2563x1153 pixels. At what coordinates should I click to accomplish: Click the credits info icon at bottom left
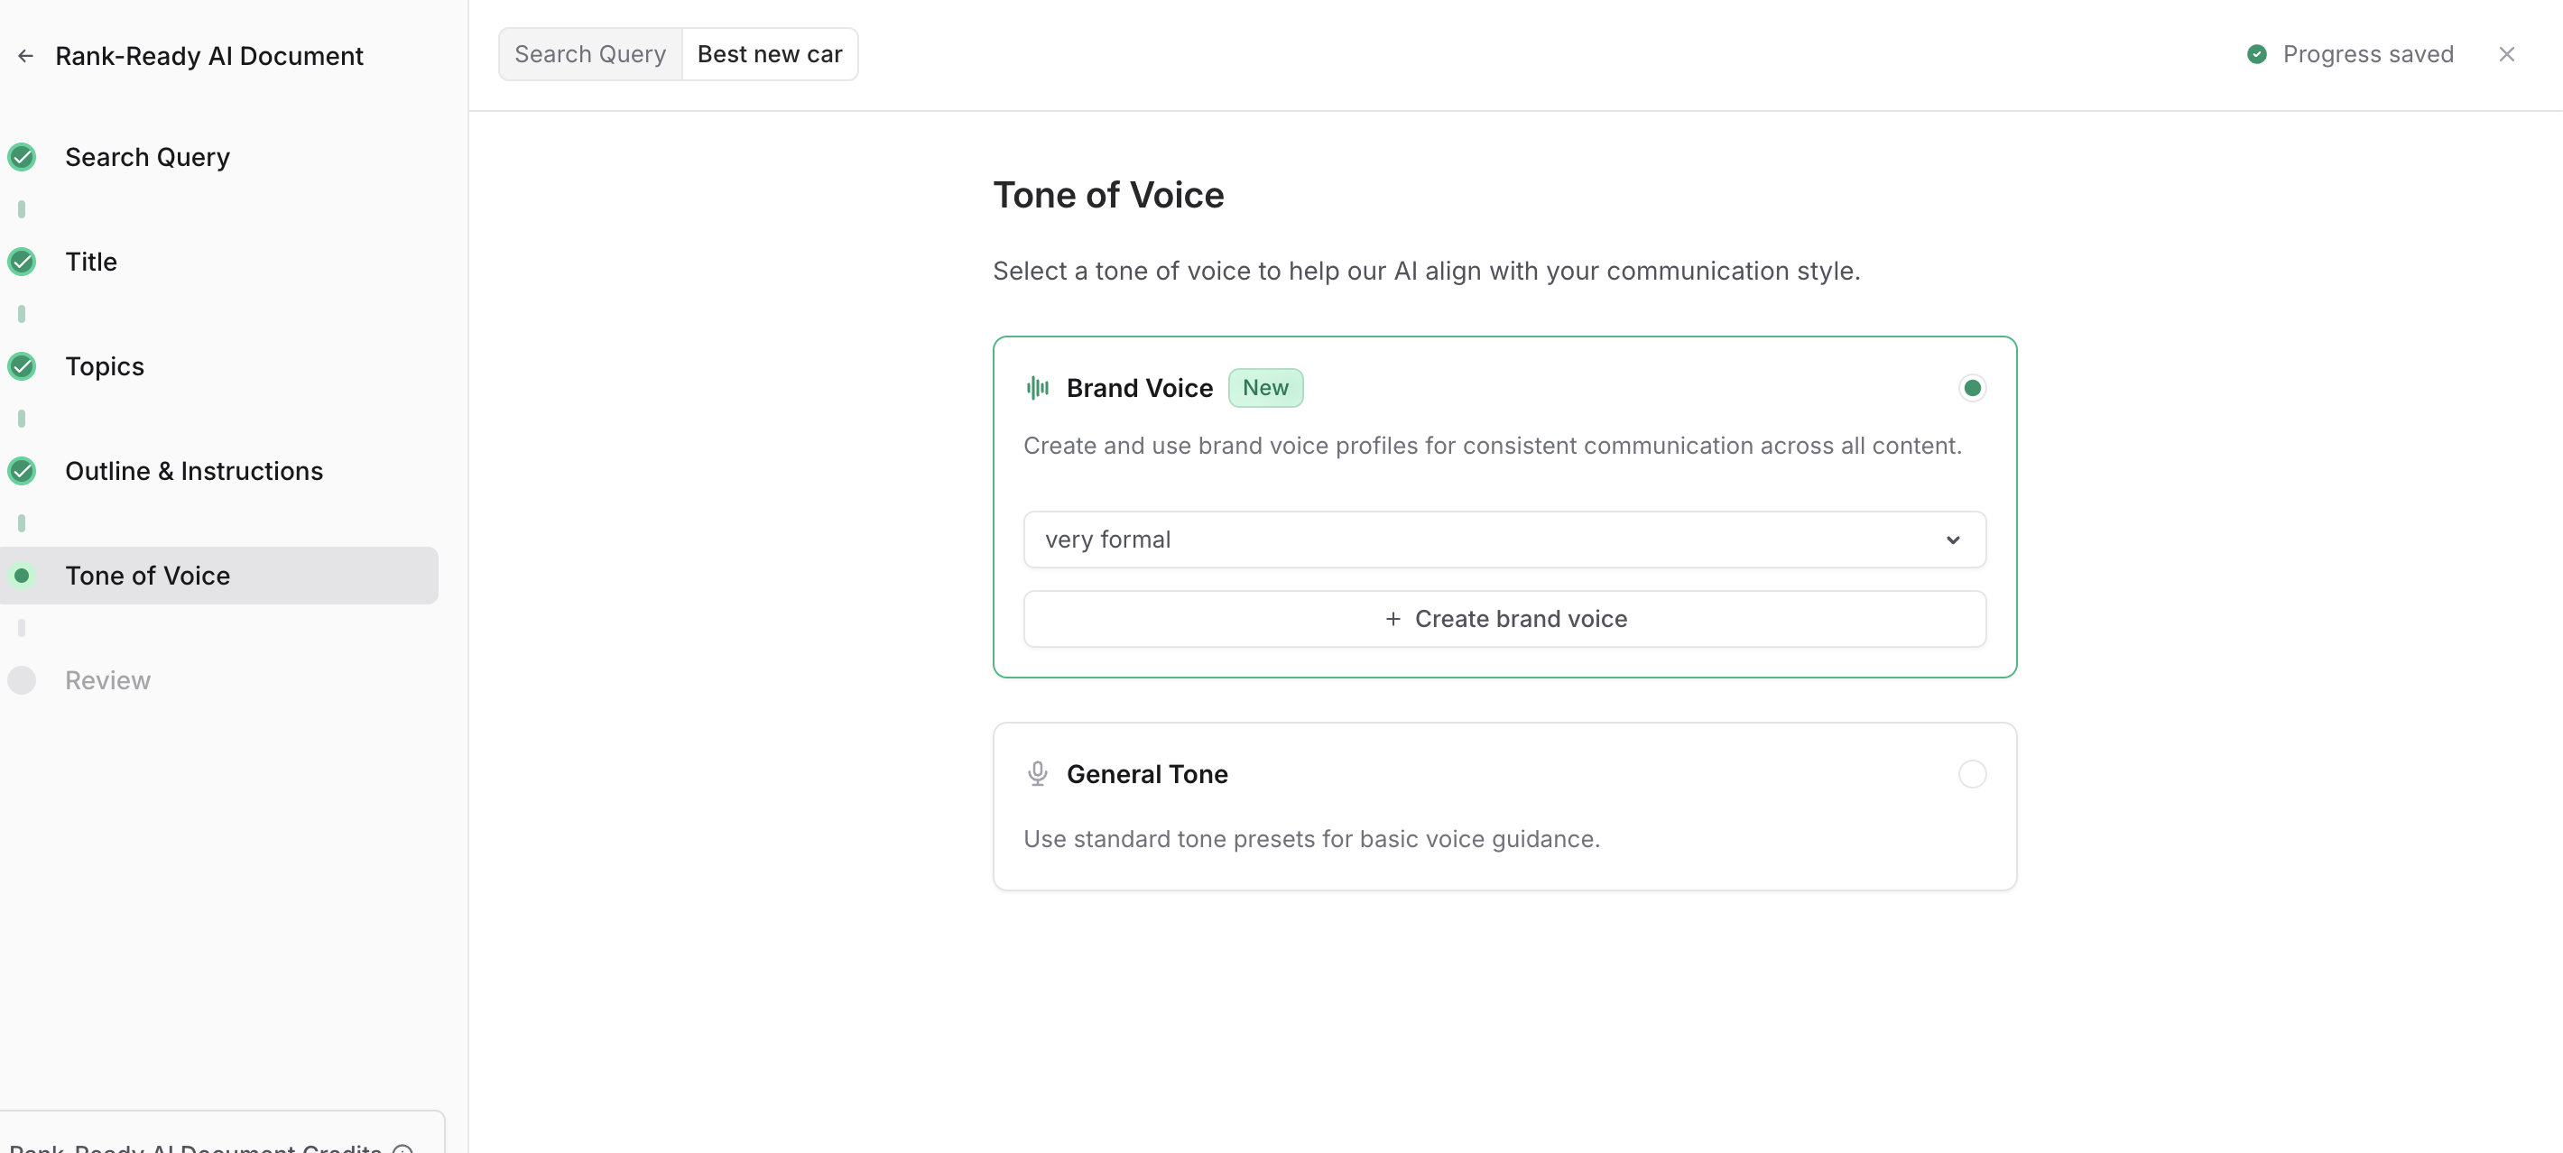click(403, 1149)
